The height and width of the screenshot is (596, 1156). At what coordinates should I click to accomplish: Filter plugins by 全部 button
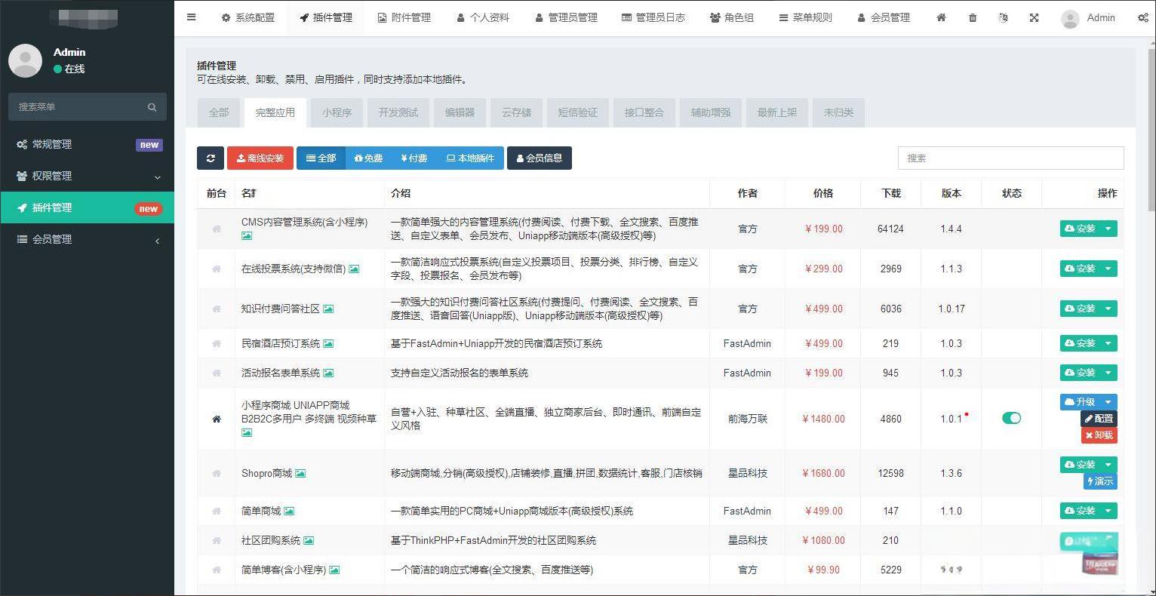321,158
